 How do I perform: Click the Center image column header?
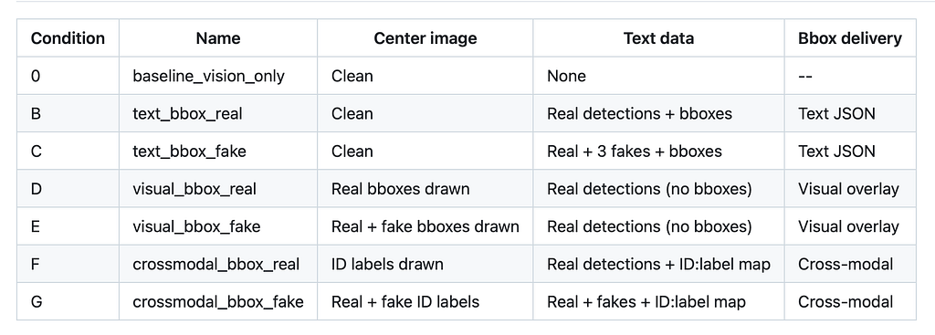(425, 38)
